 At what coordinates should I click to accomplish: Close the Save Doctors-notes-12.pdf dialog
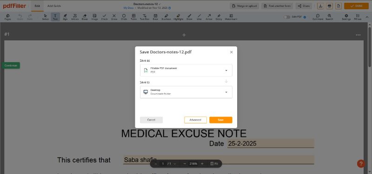coord(231,52)
